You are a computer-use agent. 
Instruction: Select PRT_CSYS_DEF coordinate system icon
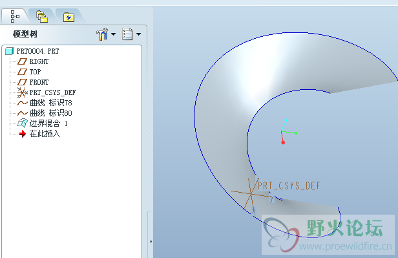(x=23, y=92)
